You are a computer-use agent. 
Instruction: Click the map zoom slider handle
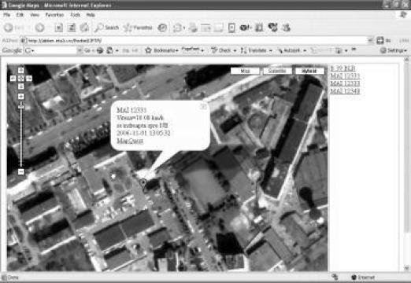point(21,106)
